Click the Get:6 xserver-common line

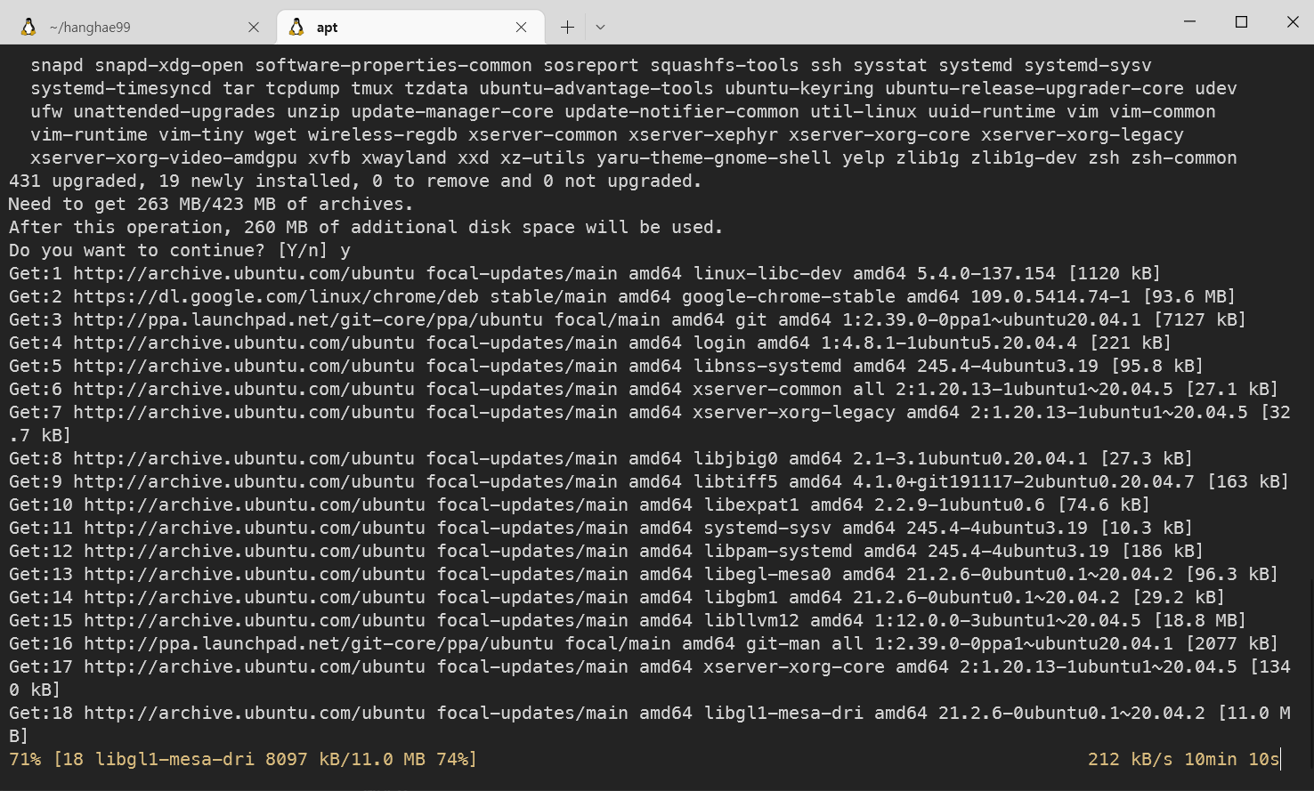(x=644, y=389)
